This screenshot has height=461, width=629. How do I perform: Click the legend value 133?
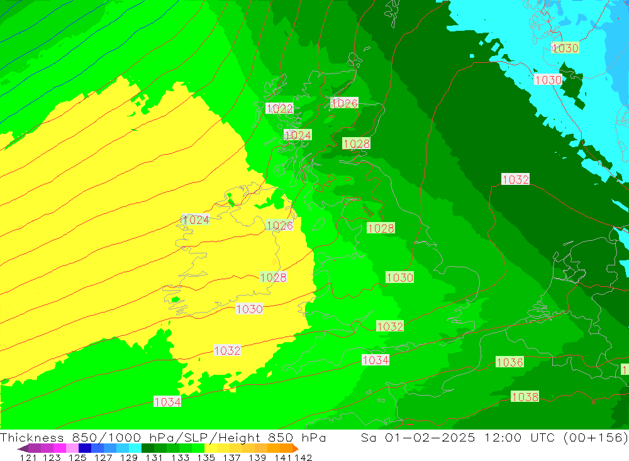180,457
